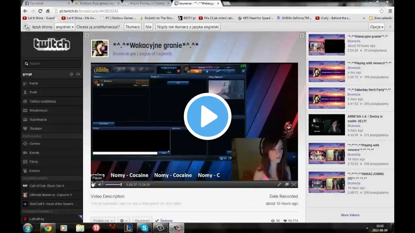Click Brunecia's avatar picture

coord(100,49)
